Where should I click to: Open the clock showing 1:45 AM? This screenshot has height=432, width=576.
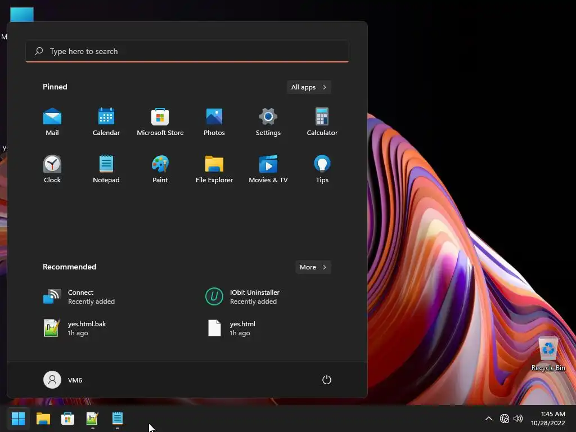pyautogui.click(x=548, y=418)
